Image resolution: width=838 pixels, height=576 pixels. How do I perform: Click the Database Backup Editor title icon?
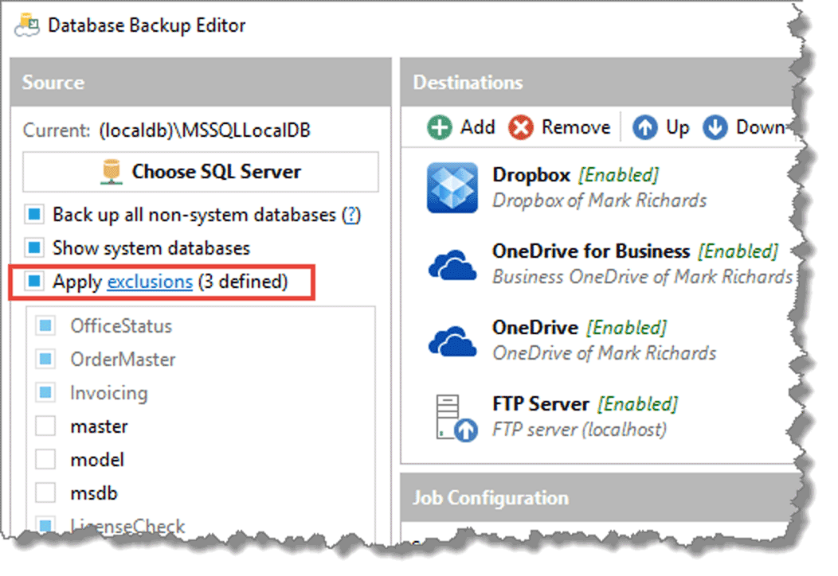[27, 25]
